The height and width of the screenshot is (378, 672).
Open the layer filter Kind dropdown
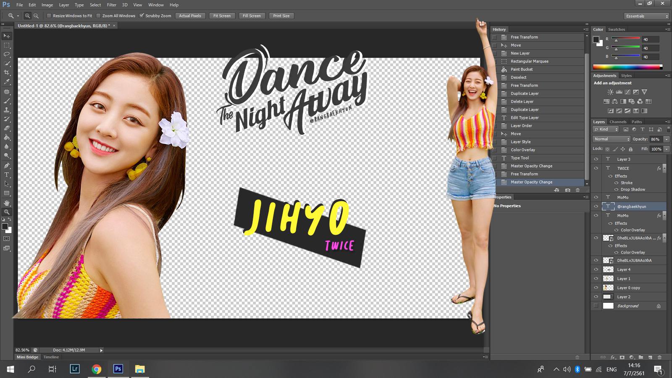pos(606,129)
